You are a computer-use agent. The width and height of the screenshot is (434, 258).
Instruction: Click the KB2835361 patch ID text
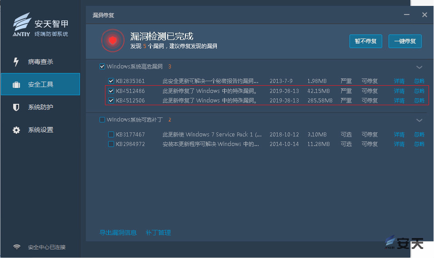click(130, 81)
